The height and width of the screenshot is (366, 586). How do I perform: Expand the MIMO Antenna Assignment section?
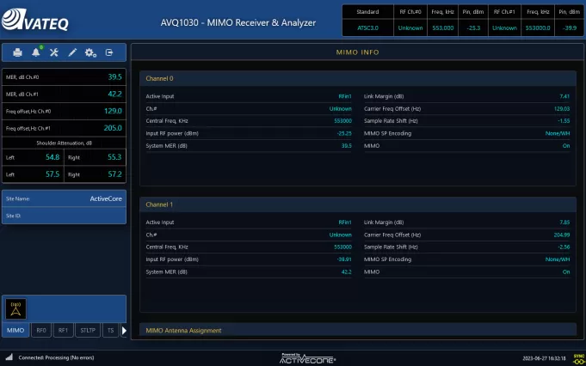click(x=358, y=330)
